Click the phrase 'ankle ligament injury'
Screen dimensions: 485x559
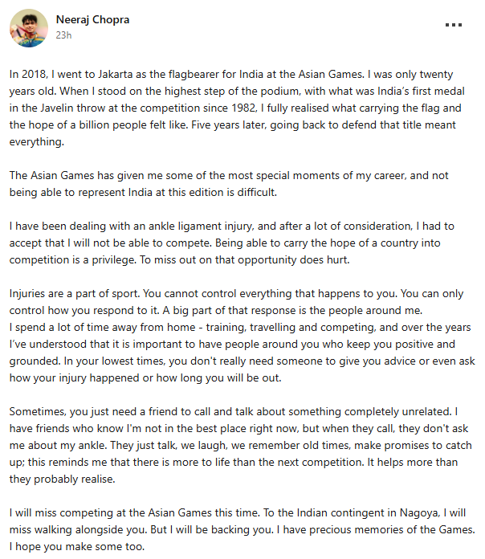click(201, 226)
